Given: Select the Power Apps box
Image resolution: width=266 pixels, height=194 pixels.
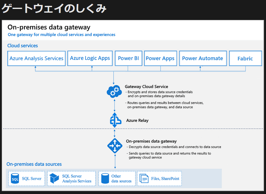Looking at the screenshot, I should [x=160, y=58].
